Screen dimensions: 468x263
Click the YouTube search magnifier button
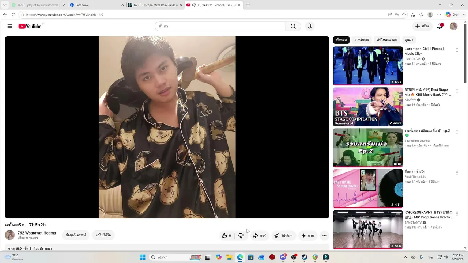(293, 26)
